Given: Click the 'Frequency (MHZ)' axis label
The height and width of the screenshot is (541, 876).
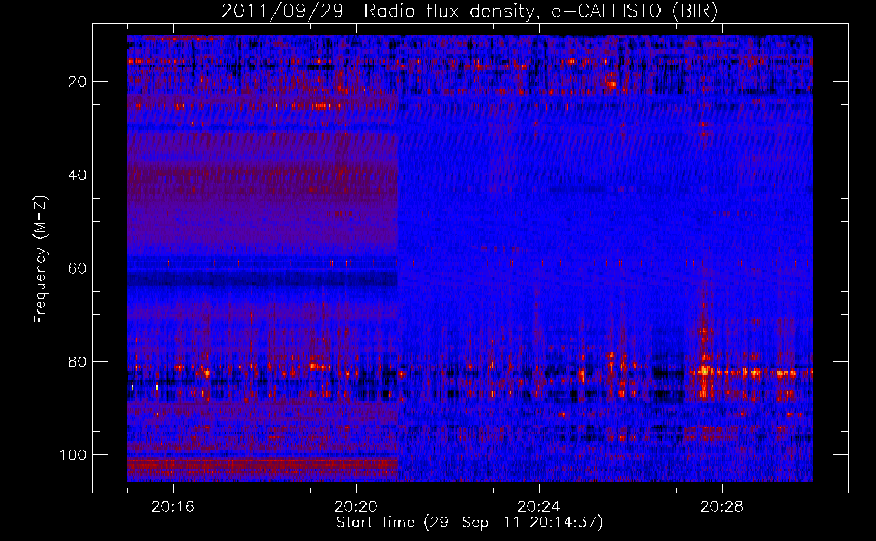Looking at the screenshot, I should click(41, 260).
